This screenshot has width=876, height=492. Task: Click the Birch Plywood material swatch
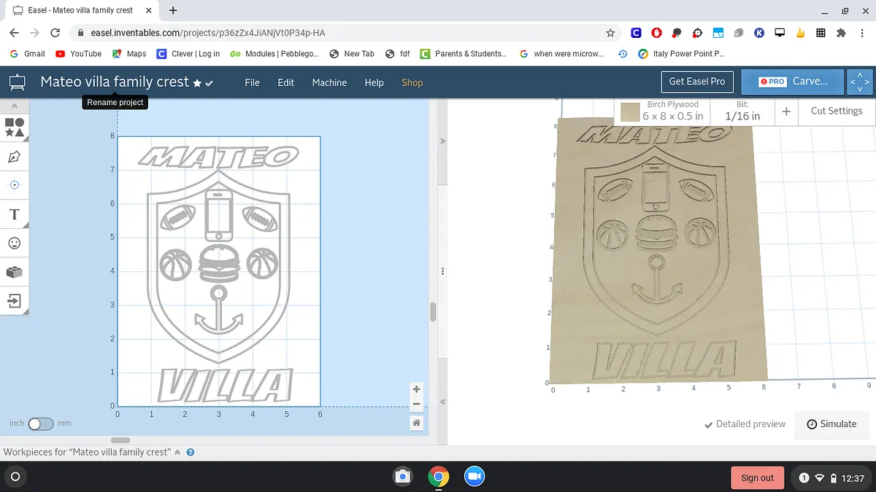click(x=630, y=112)
